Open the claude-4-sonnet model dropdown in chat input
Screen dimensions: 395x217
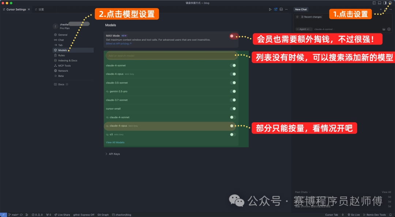[x=324, y=29]
